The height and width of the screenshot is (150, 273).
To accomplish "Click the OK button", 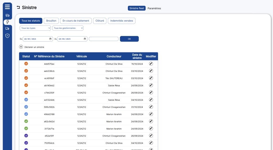I will point(129,39).
